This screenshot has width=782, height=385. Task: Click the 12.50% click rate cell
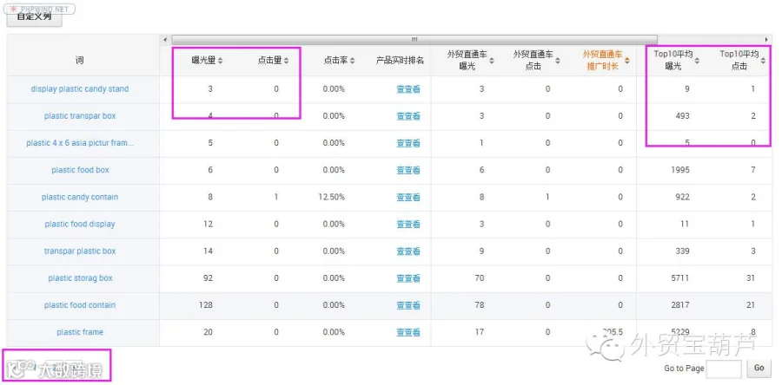coord(332,197)
